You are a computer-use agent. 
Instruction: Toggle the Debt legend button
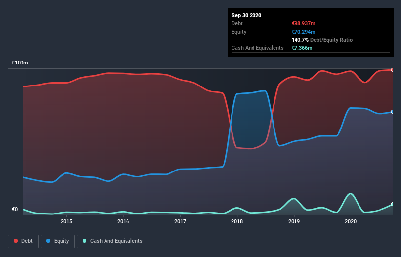23,241
